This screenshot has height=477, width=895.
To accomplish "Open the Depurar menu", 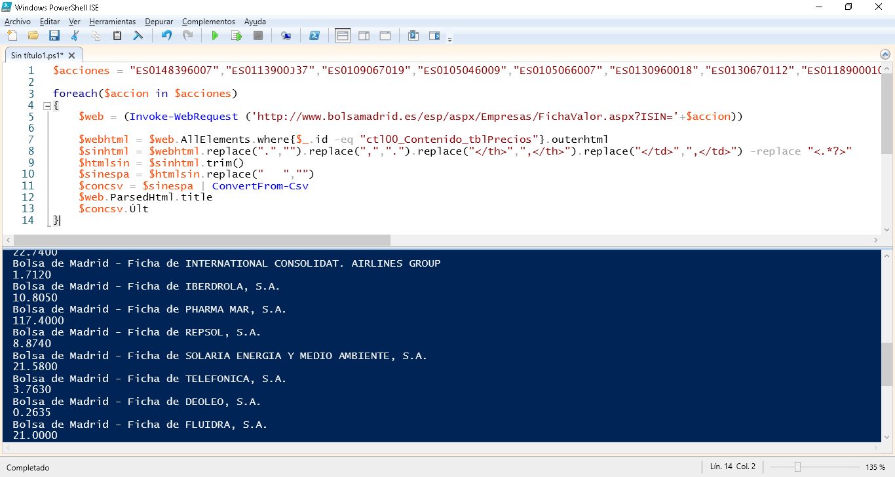I will [159, 22].
